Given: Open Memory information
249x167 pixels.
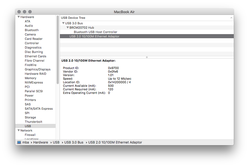Looking at the screenshot, I should (31, 78).
